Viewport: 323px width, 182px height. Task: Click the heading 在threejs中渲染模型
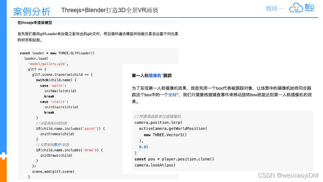tap(35, 23)
